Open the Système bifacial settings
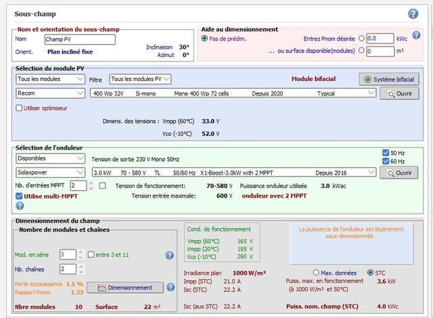This screenshot has width=433, height=318. click(x=390, y=79)
